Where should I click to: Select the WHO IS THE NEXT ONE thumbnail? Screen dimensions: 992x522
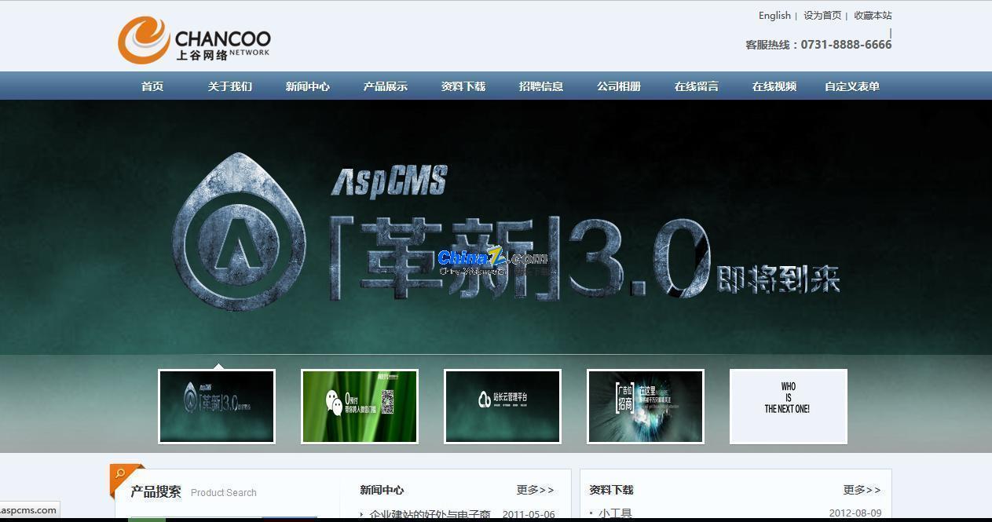click(x=789, y=407)
